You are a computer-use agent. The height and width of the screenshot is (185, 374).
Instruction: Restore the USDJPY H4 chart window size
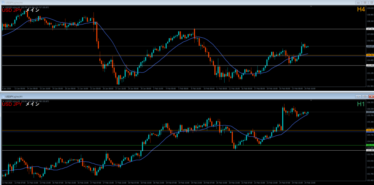(364, 2)
